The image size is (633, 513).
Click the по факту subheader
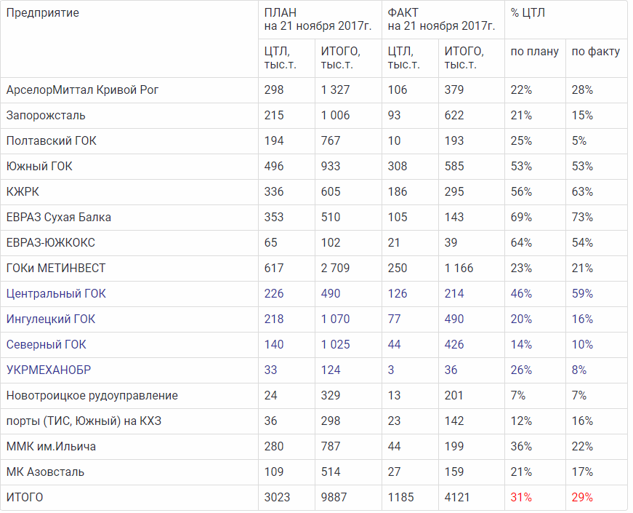click(x=595, y=52)
